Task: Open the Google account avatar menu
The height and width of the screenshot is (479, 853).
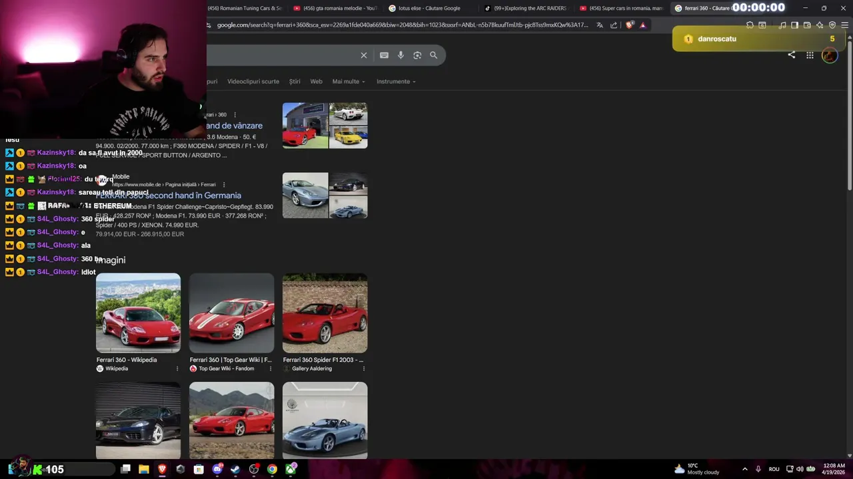Action: coord(829,55)
